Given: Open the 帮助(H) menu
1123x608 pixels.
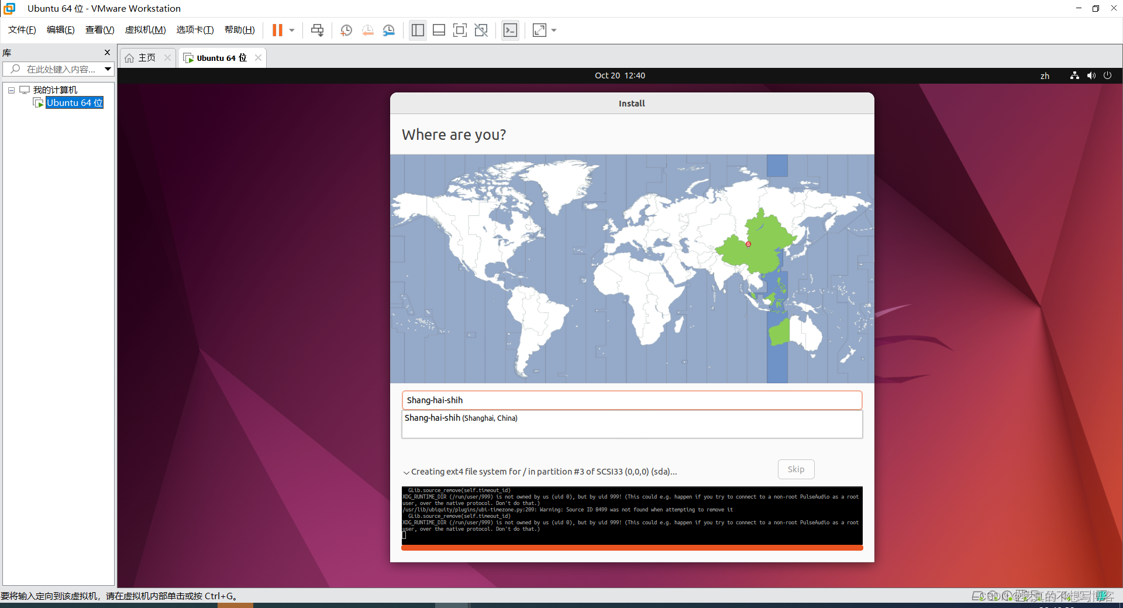Looking at the screenshot, I should tap(240, 30).
